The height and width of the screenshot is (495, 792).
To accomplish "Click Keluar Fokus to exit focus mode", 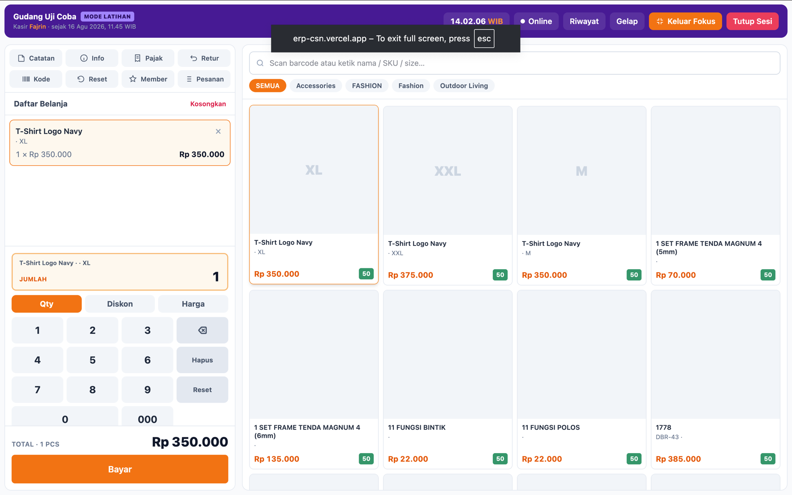I will [x=685, y=21].
